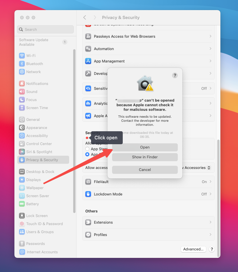Screen dimensions: 238x272
Task: Open Passkeys Access for Web Browsers
Action: coord(148,37)
